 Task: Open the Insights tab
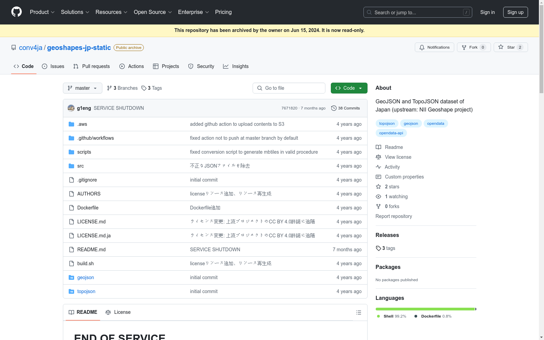tap(236, 66)
